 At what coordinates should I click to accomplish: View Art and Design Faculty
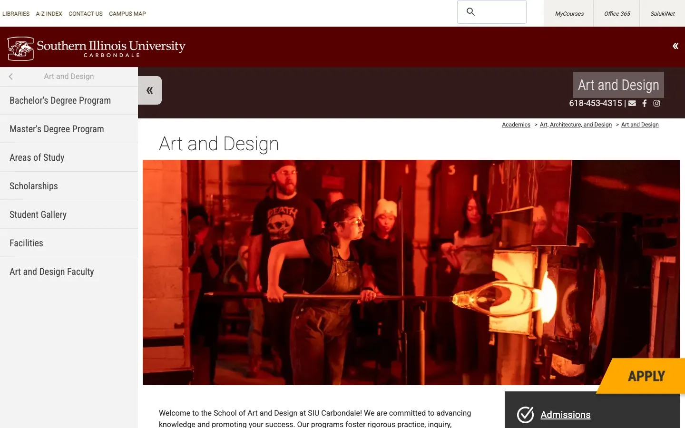point(69,272)
